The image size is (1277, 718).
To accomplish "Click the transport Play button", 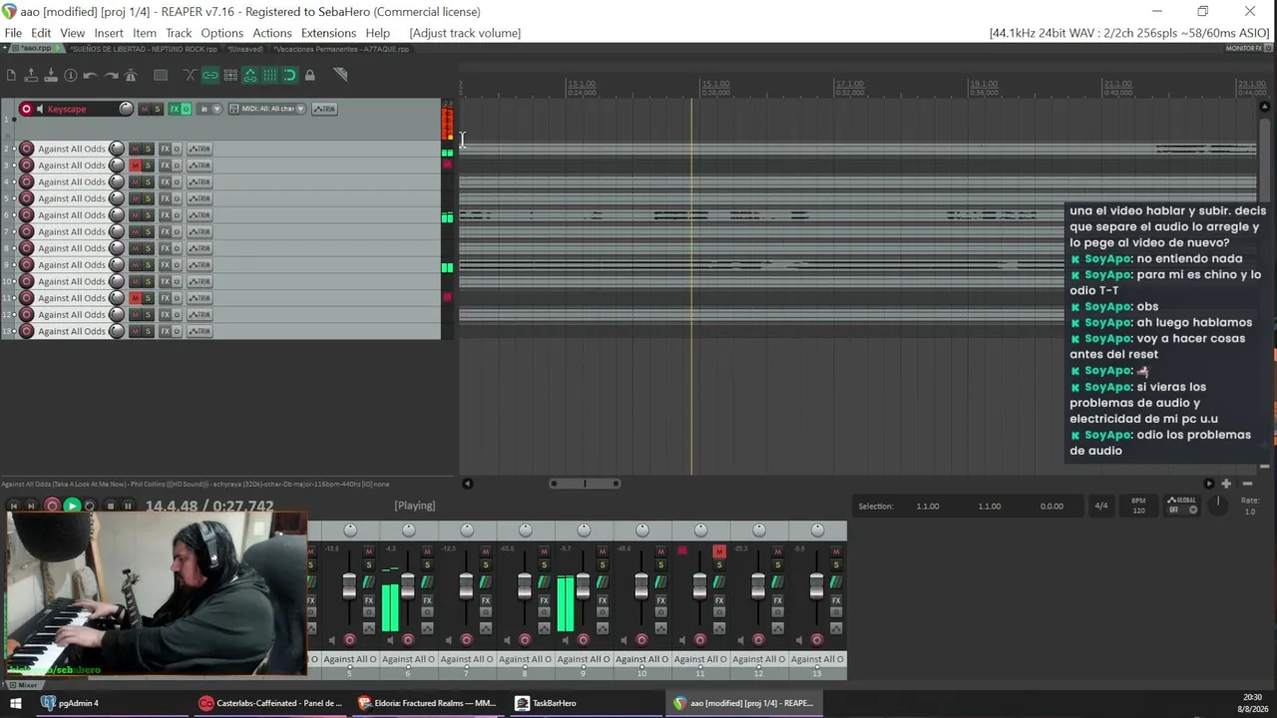I will click(72, 507).
